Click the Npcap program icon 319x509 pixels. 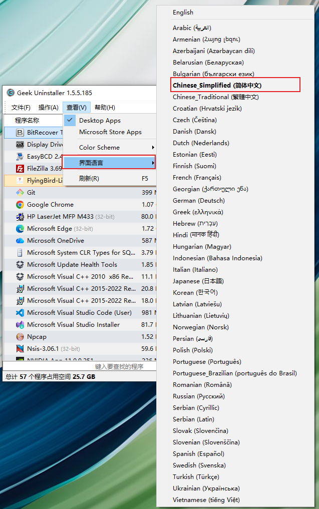(x=20, y=337)
